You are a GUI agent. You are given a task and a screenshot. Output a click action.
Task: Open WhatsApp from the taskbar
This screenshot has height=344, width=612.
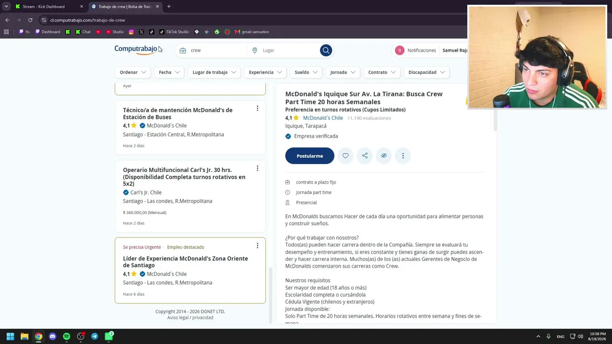[x=109, y=336]
